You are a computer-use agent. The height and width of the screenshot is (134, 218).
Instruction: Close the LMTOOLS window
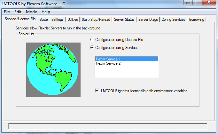pos(209,3)
